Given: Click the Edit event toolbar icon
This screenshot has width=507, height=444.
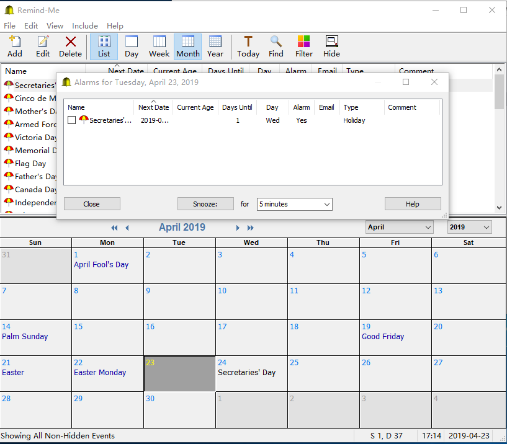Looking at the screenshot, I should coord(43,47).
